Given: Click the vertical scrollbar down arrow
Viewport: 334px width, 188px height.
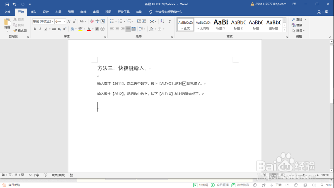Looking at the screenshot, I should tap(331, 170).
